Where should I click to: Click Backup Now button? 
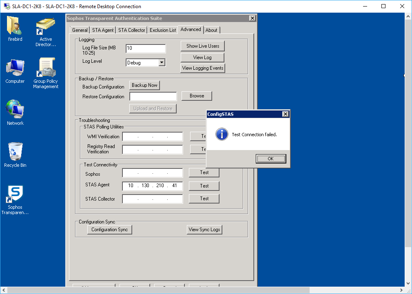(x=144, y=85)
